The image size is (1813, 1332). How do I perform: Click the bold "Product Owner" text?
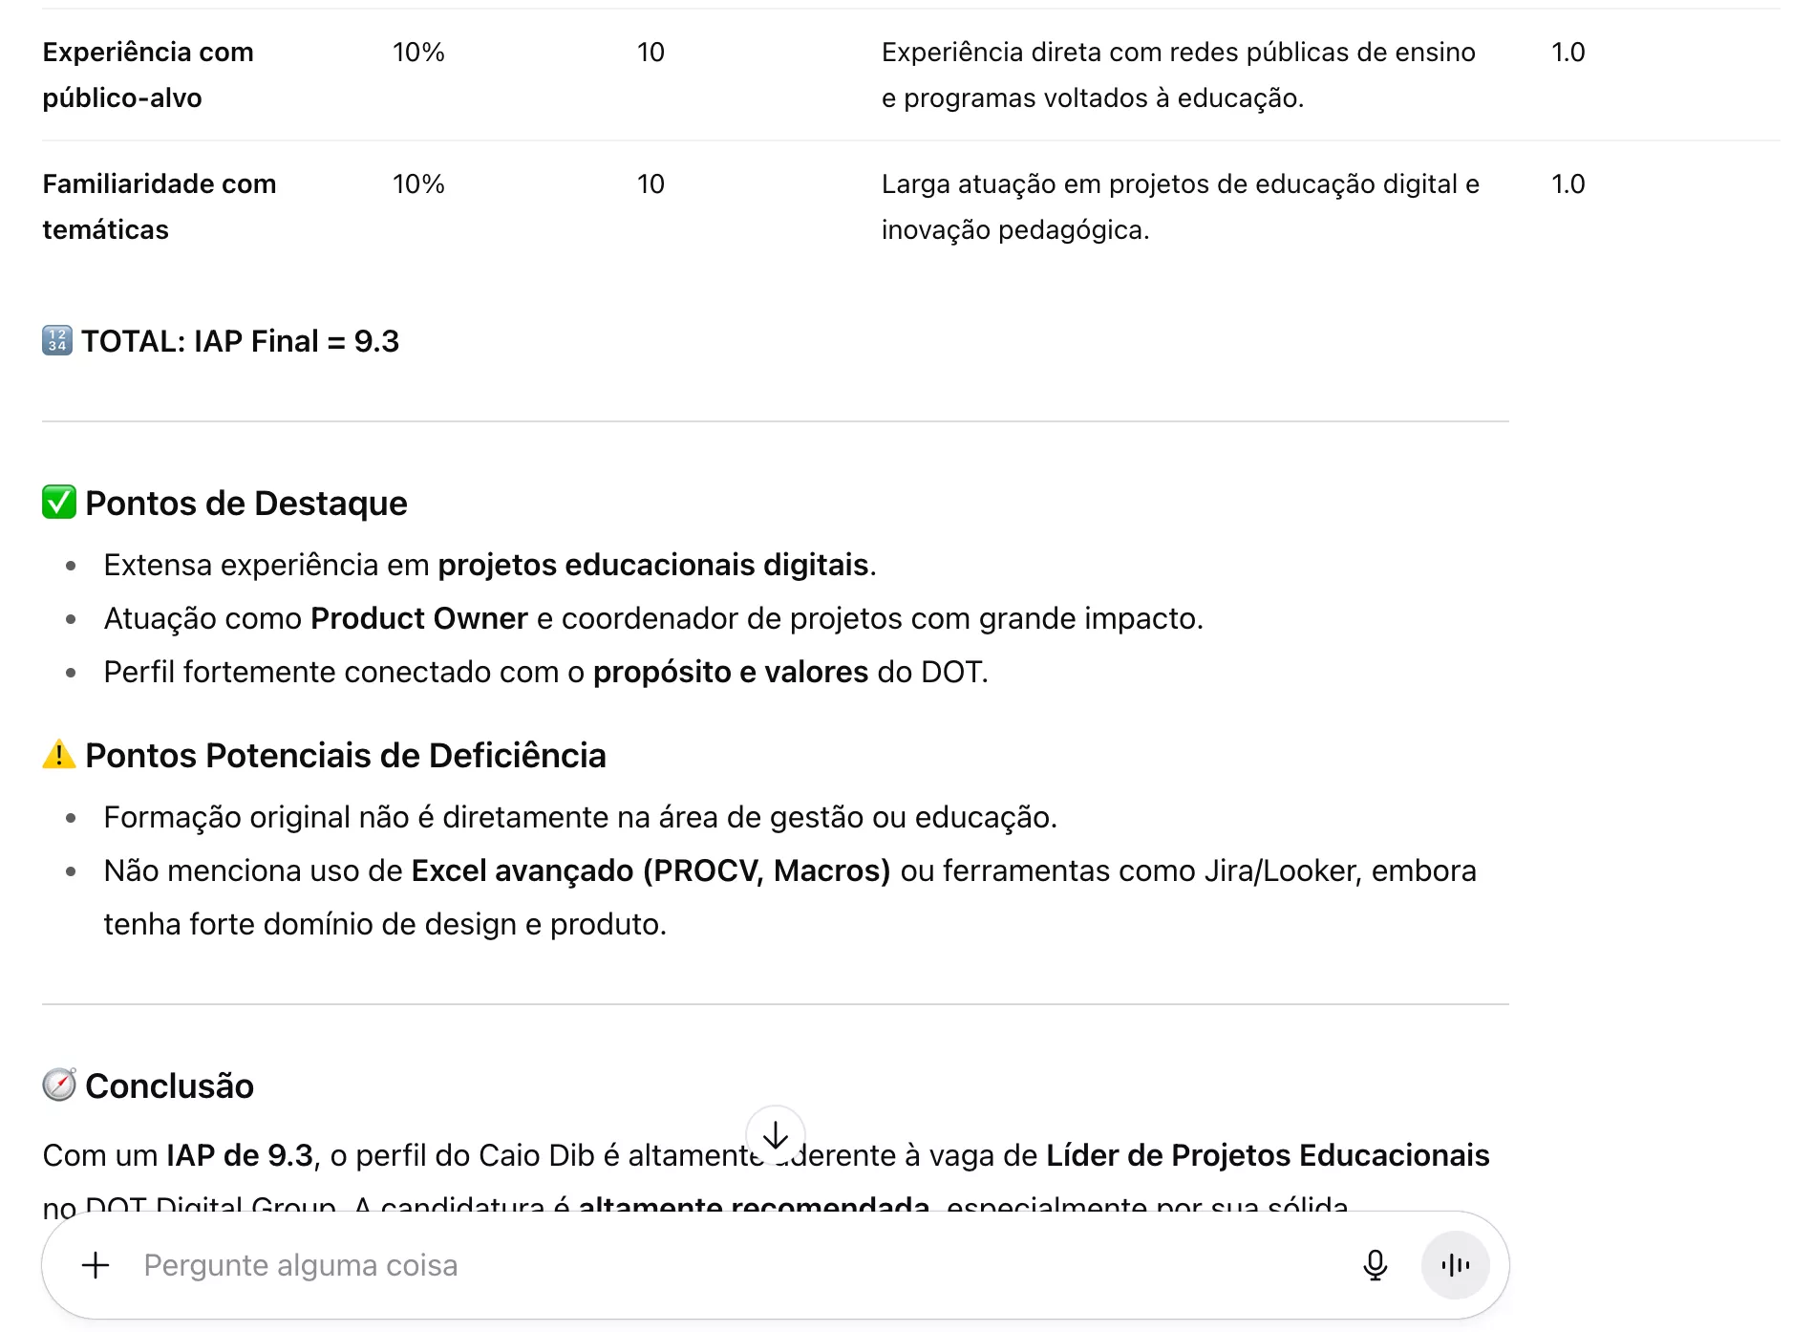pyautogui.click(x=419, y=618)
